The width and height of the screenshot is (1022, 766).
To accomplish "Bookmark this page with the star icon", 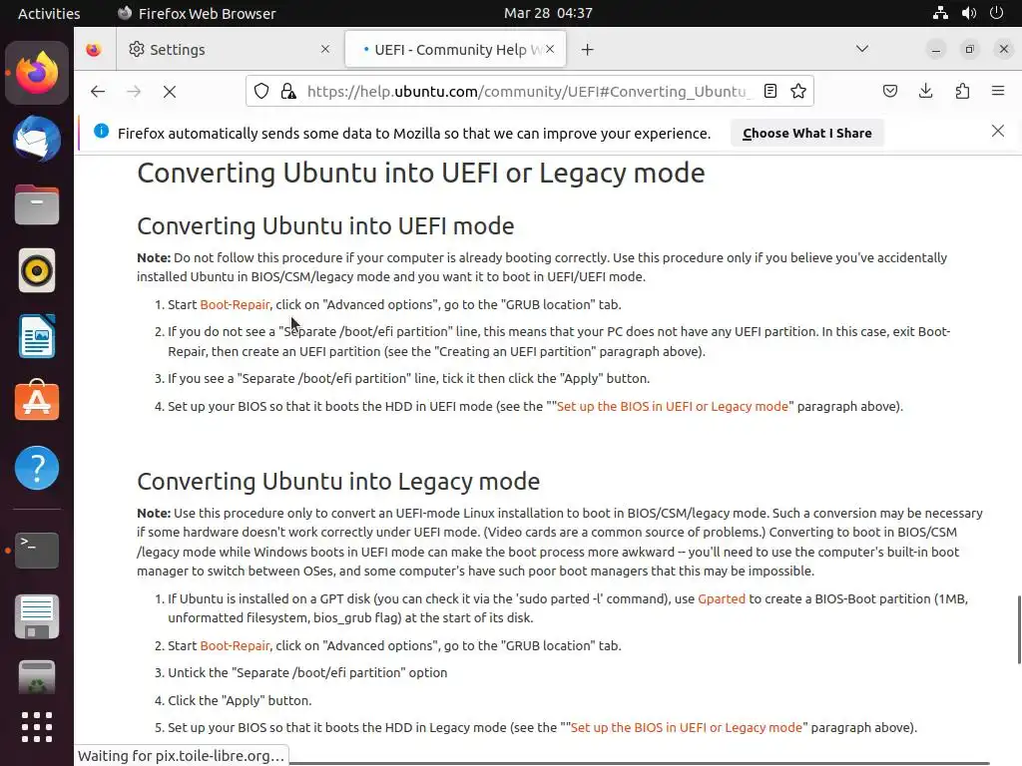I will point(798,91).
